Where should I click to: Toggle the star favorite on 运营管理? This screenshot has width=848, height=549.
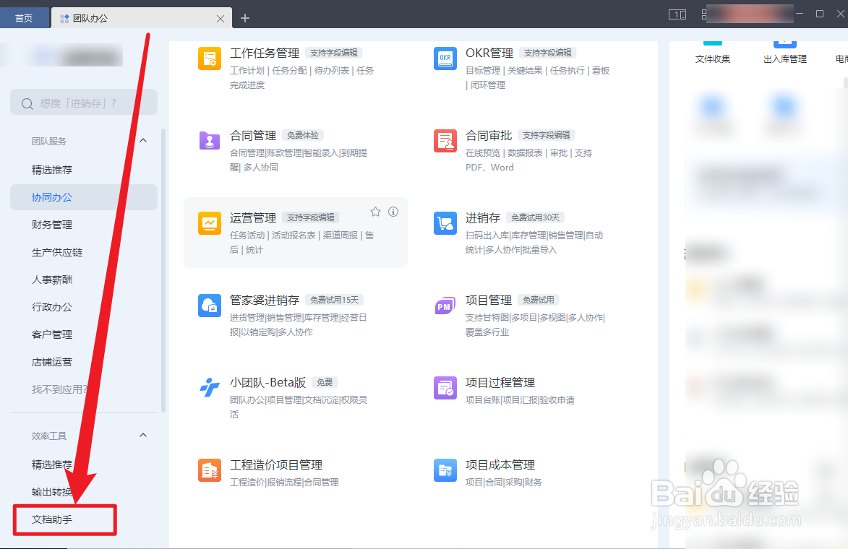(375, 211)
